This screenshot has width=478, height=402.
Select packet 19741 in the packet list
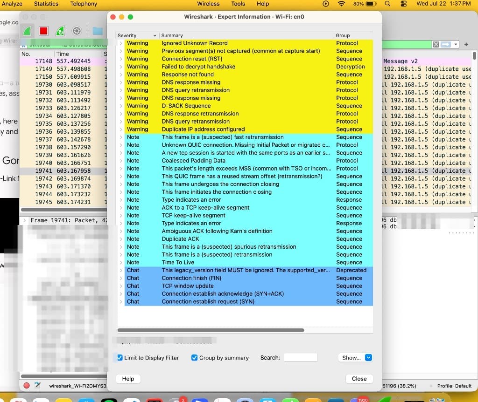(x=63, y=170)
